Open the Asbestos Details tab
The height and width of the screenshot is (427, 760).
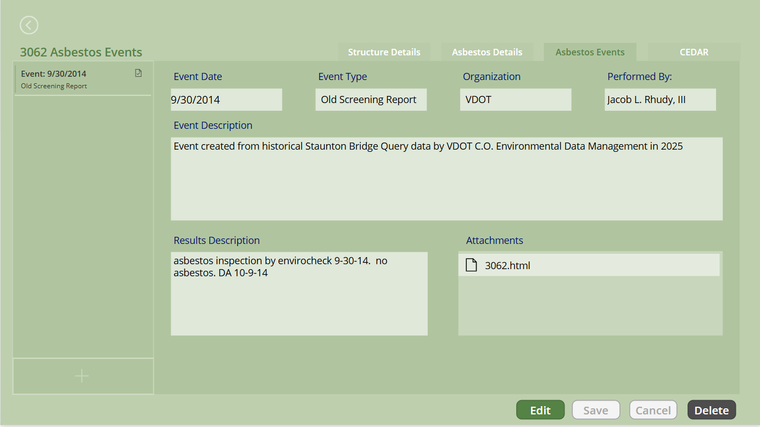(487, 52)
